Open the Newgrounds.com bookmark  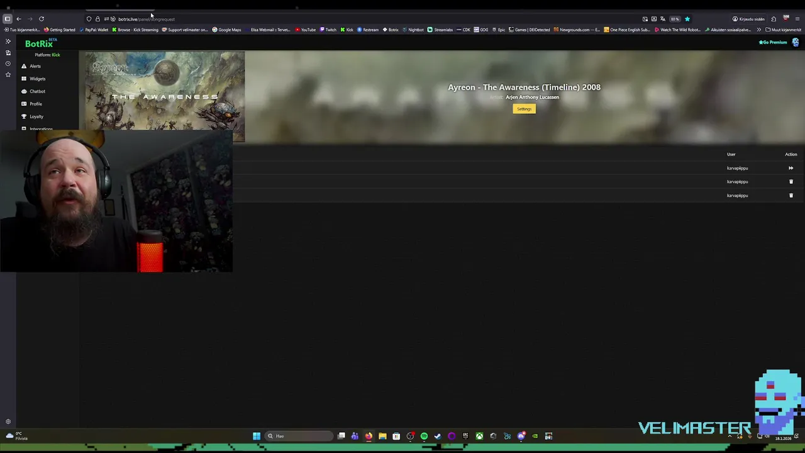pyautogui.click(x=577, y=30)
